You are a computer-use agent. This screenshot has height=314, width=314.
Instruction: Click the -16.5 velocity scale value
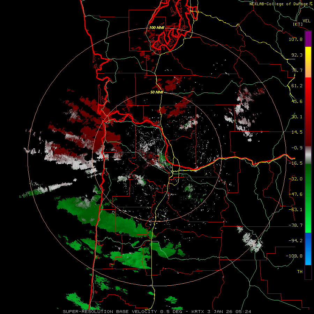click(x=296, y=163)
